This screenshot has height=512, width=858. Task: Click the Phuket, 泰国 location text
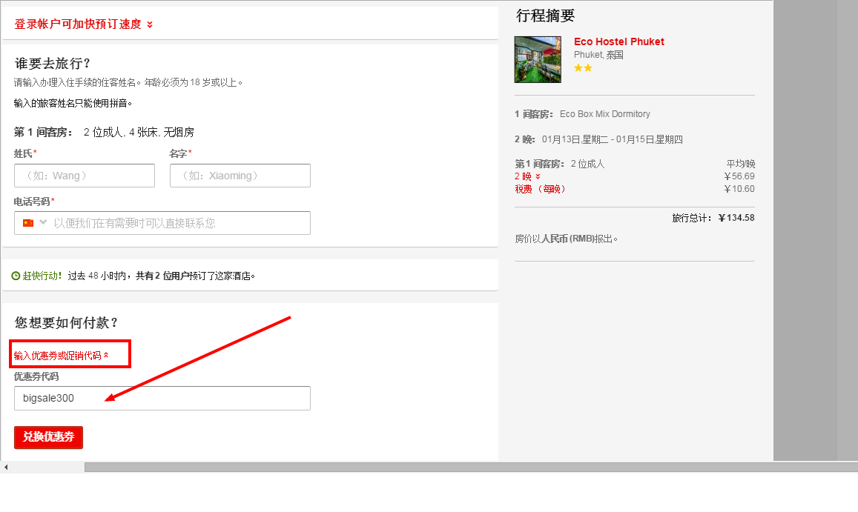[598, 55]
